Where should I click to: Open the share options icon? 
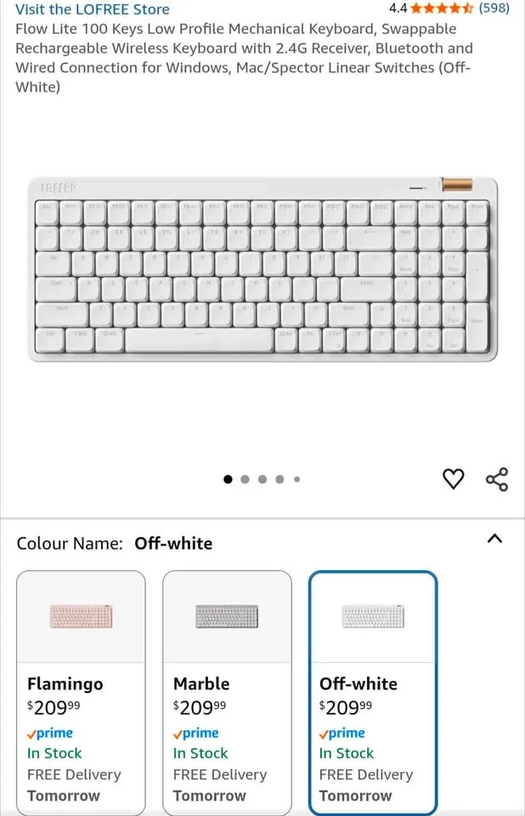pos(497,479)
